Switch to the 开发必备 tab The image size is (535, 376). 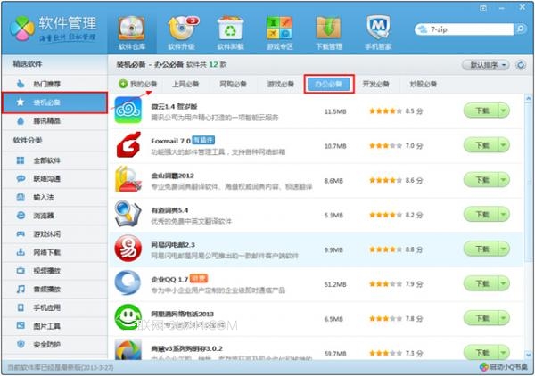375,85
